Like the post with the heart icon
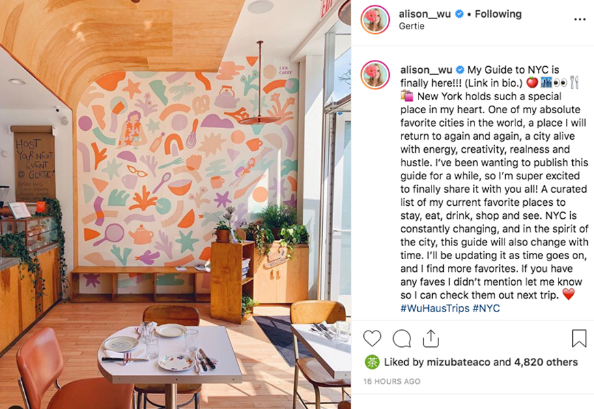The height and width of the screenshot is (409, 594). 372,338
